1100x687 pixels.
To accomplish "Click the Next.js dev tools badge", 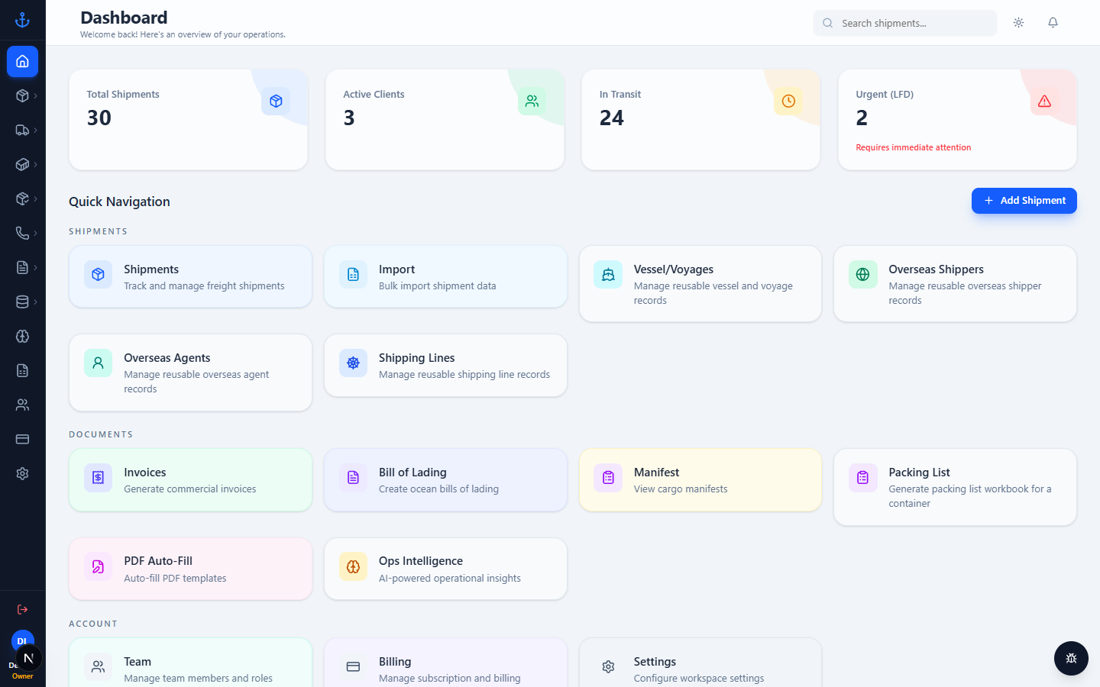I will coord(29,658).
